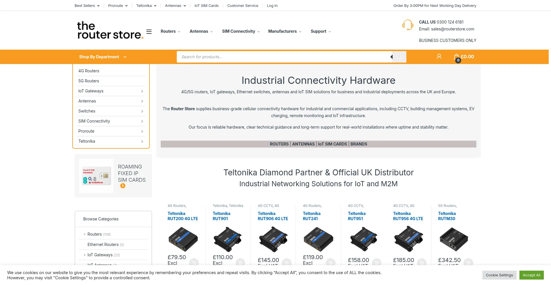Open the Support main navigation menu
The height and width of the screenshot is (285, 551).
tap(321, 31)
